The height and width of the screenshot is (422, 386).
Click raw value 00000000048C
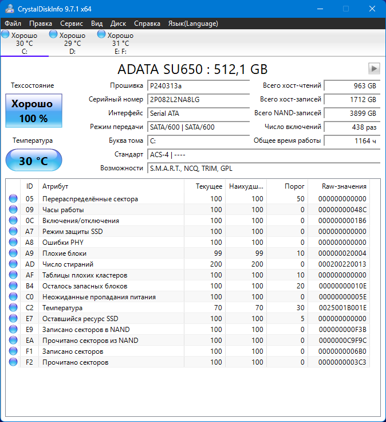(342, 210)
